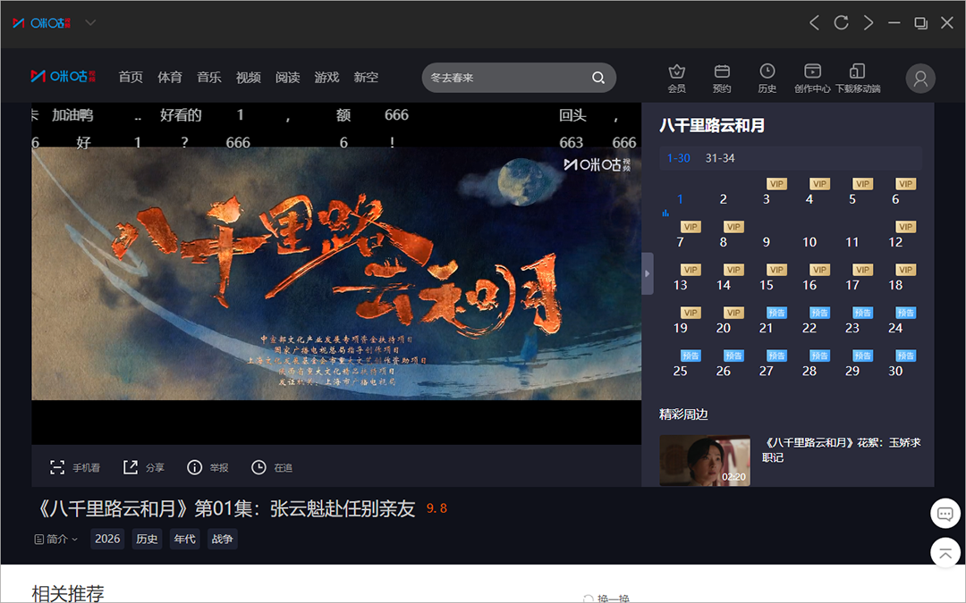Click the 年代 genre tag
Screen dimensions: 966x603
pyautogui.click(x=185, y=539)
